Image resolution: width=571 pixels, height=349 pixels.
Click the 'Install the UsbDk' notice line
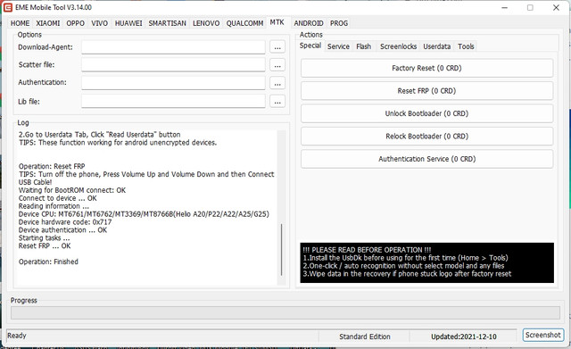point(405,258)
